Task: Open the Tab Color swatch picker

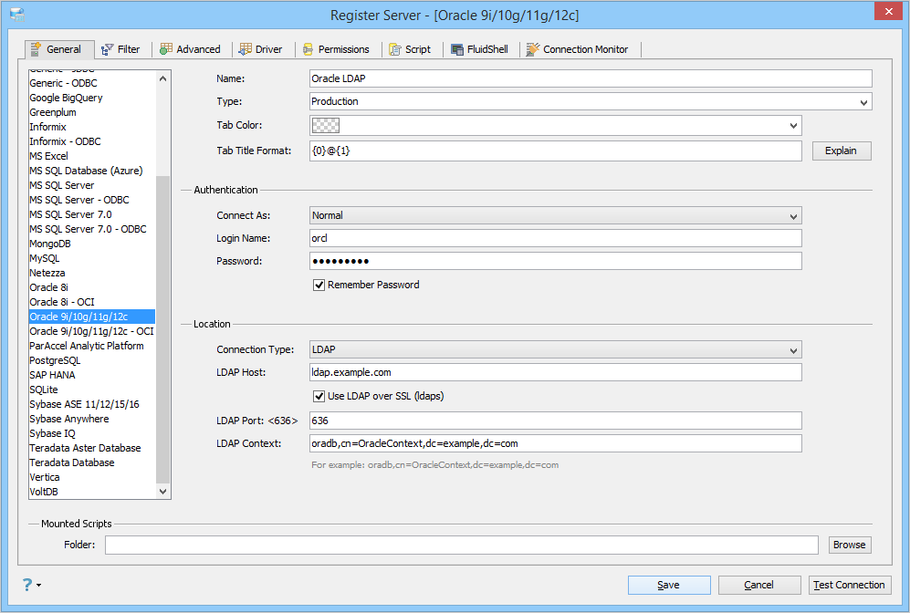Action: pos(556,125)
